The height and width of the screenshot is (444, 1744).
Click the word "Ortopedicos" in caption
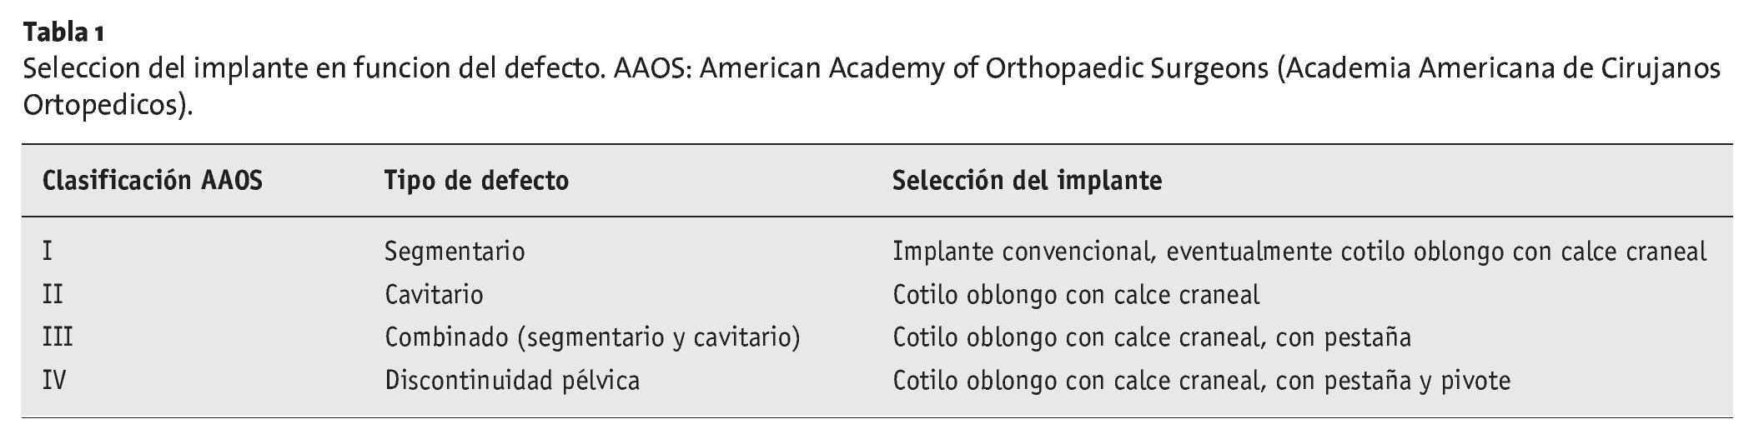pos(100,106)
